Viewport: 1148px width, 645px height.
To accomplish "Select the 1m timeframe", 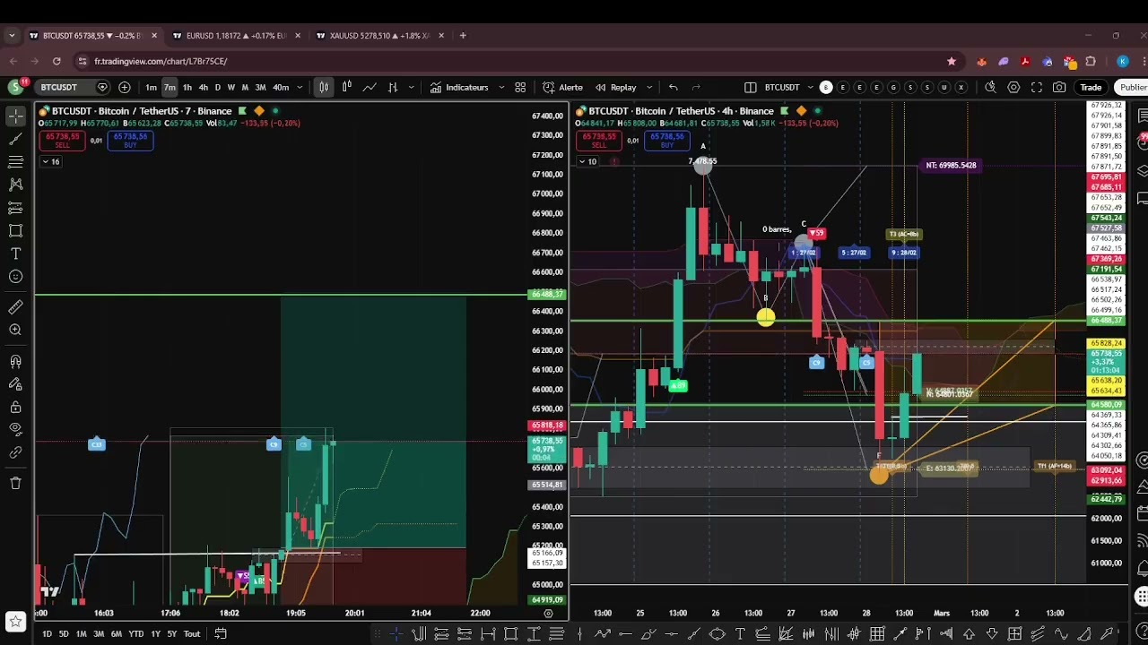I will click(x=152, y=87).
